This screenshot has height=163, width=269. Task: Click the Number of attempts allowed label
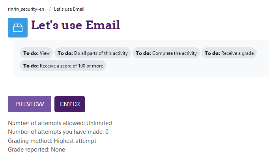pyautogui.click(x=47, y=123)
